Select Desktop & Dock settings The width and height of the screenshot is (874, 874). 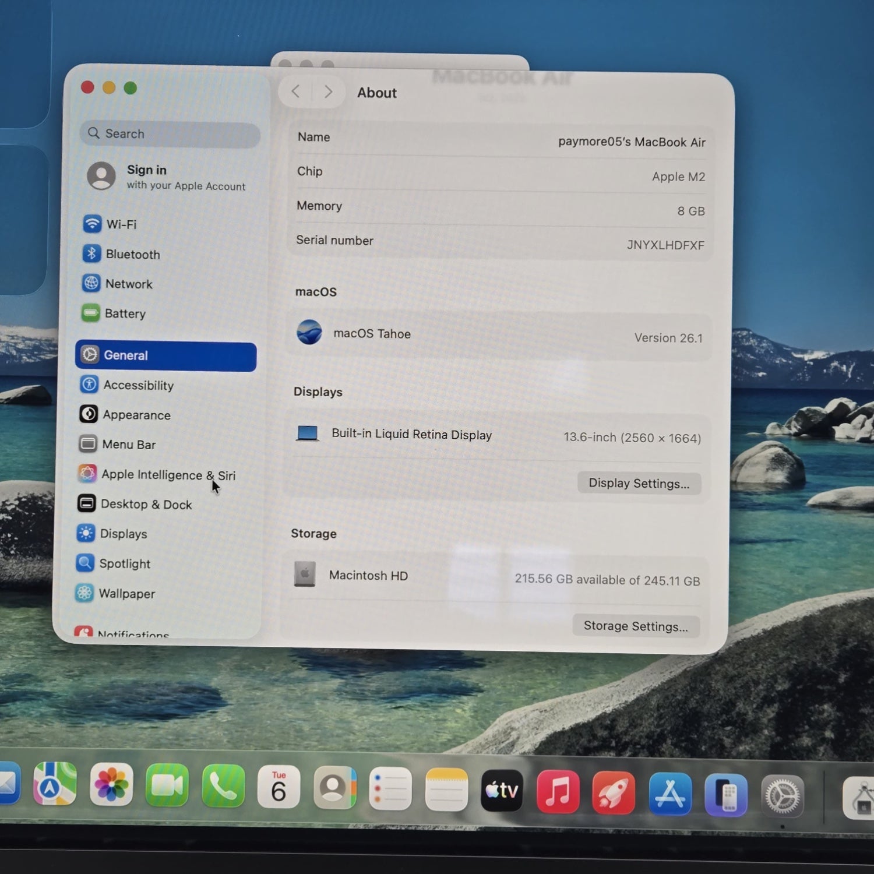click(x=146, y=504)
